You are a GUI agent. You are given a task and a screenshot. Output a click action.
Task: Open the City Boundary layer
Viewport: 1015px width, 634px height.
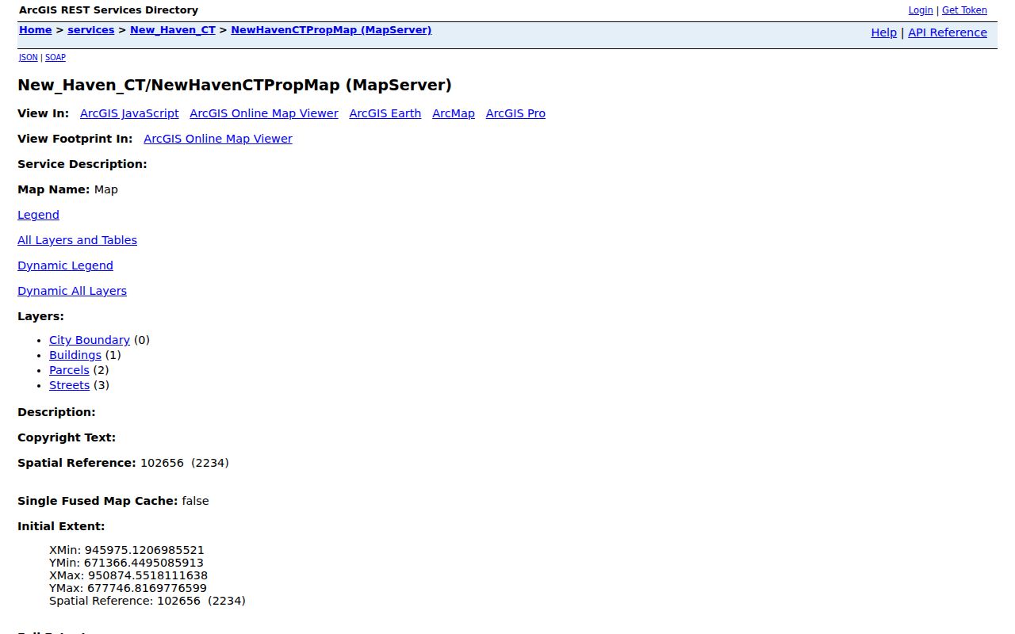[90, 340]
